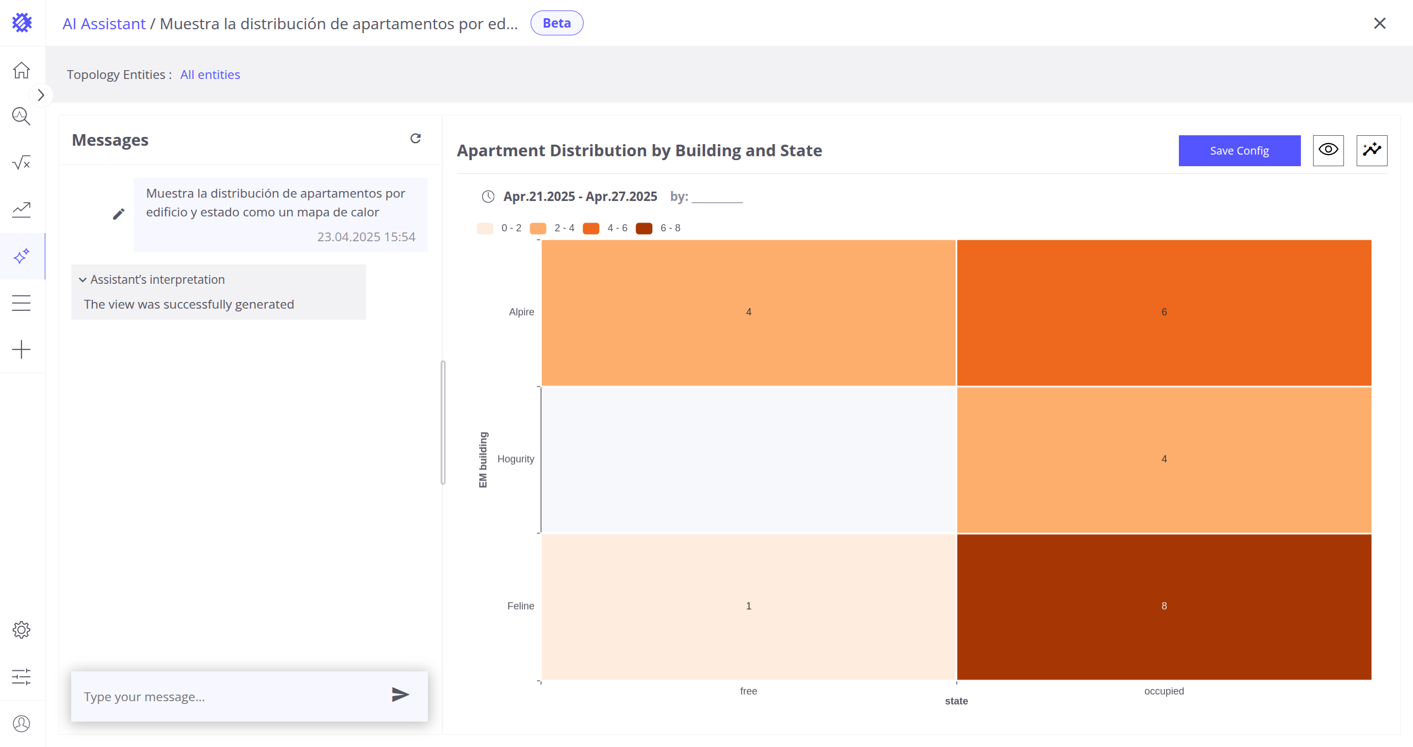Select the AI Assistant sparkle icon
This screenshot has width=1413, height=747.
tap(22, 256)
